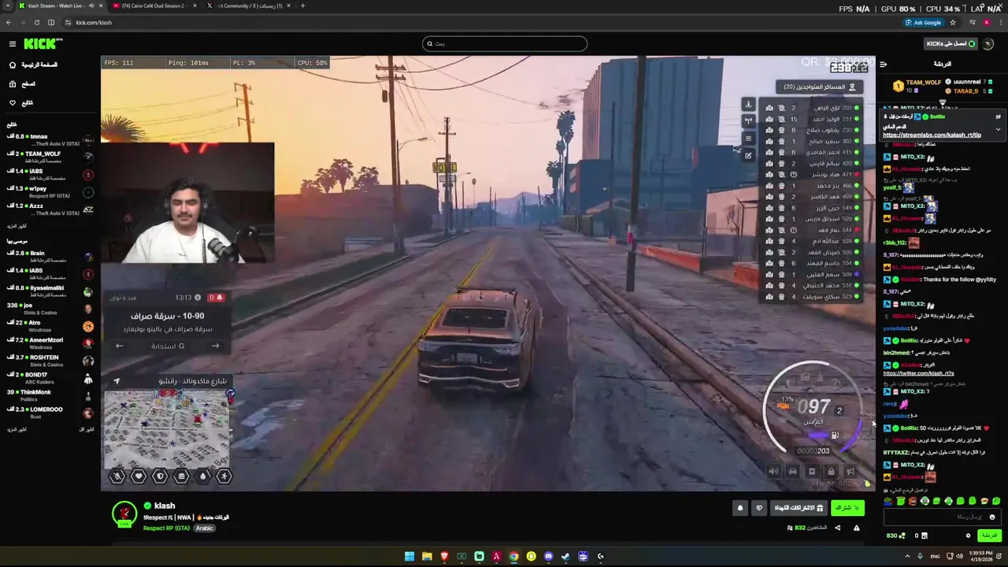Open a new browser tab
Image resolution: width=1008 pixels, height=567 pixels.
click(x=303, y=6)
